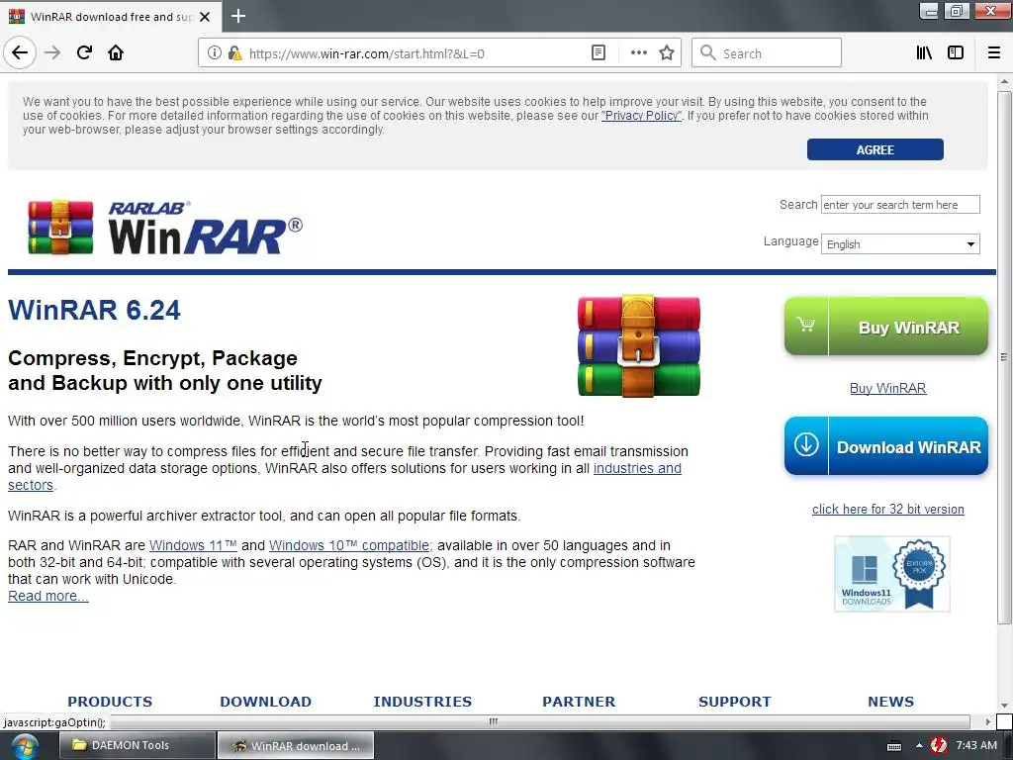Open page actions three-dot menu
The image size is (1013, 760).
(638, 53)
